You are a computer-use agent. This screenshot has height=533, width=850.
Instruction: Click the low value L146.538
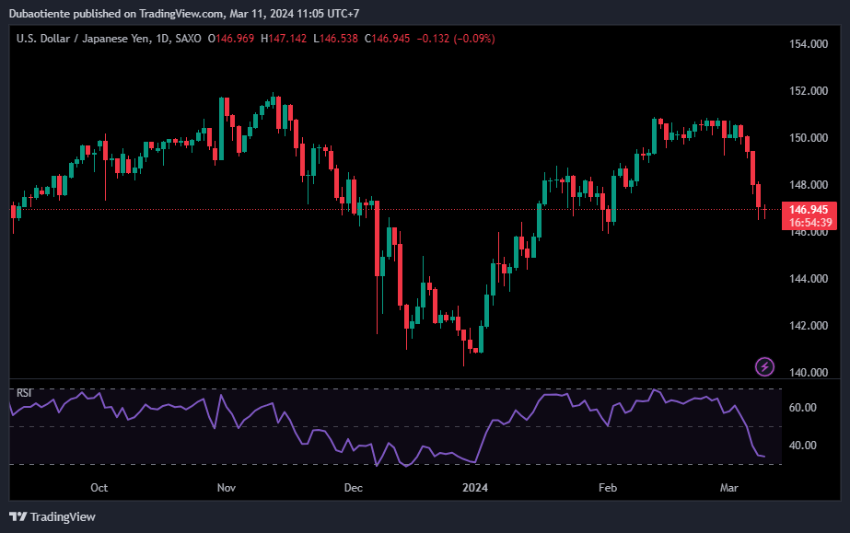click(x=335, y=39)
